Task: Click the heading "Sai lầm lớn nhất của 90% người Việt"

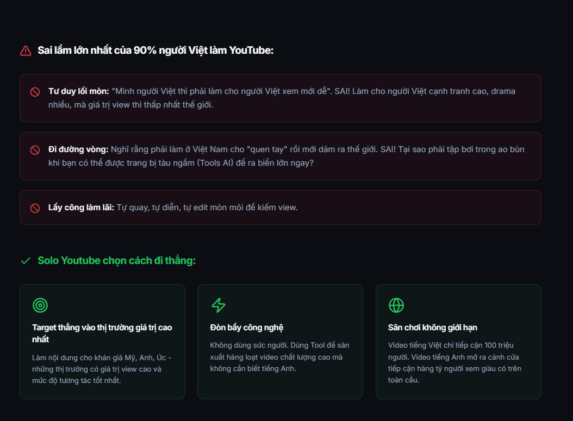Action: [155, 51]
